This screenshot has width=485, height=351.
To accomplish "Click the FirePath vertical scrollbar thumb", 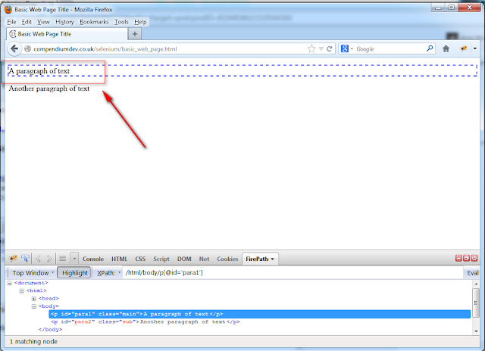I will tap(476, 303).
